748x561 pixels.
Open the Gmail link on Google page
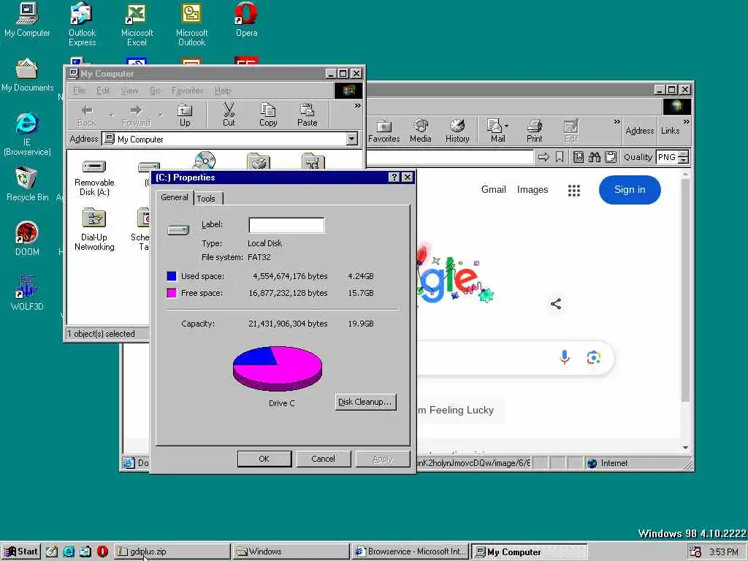click(x=493, y=189)
